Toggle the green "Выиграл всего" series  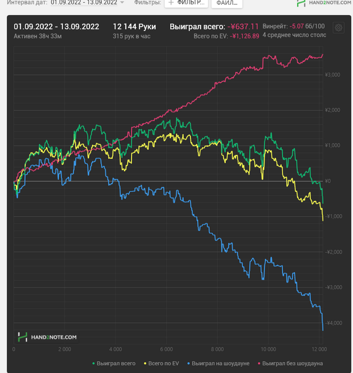tap(113, 363)
